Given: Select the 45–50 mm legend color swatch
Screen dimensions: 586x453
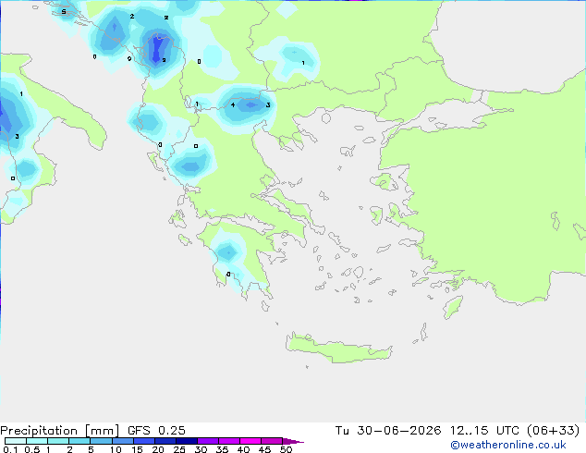Looking at the screenshot, I should click(272, 441).
